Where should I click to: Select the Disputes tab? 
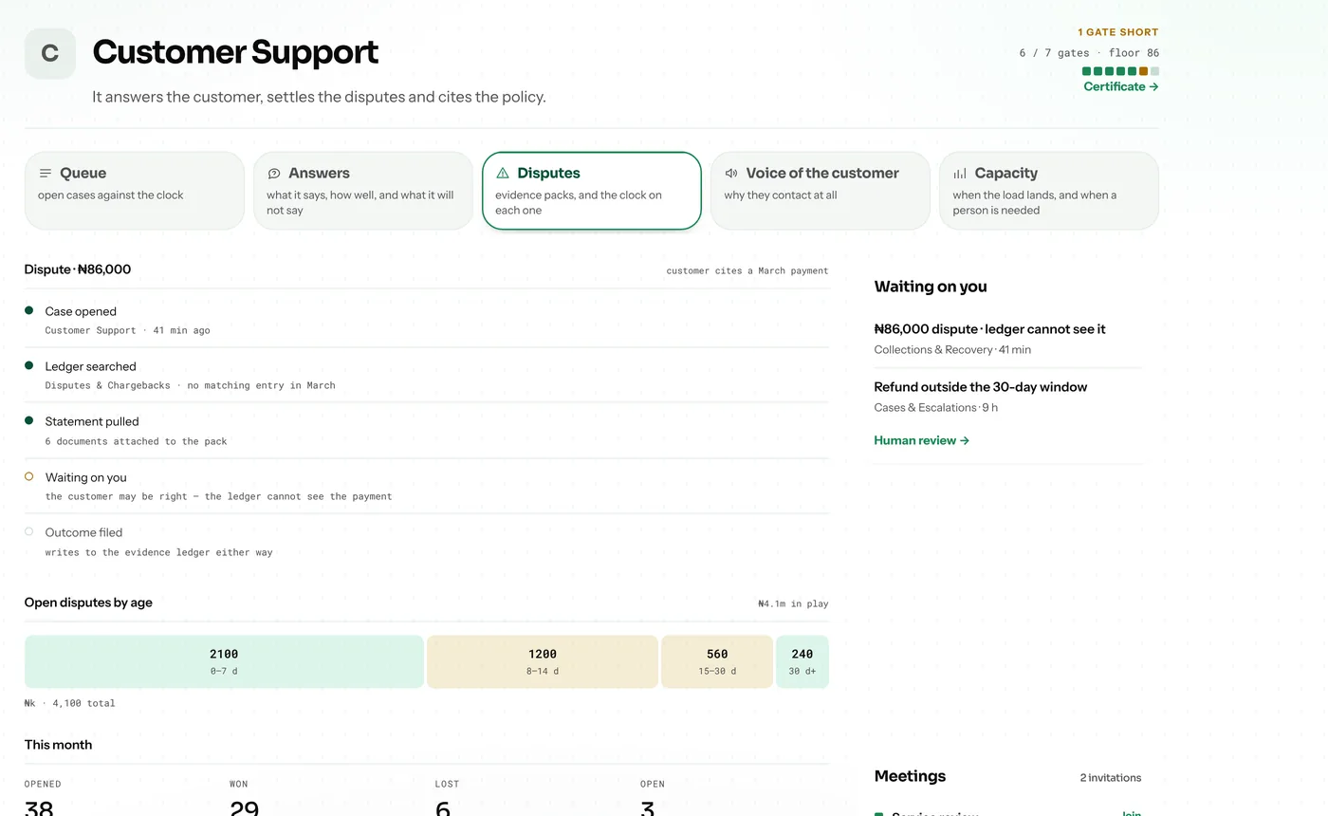(x=592, y=191)
